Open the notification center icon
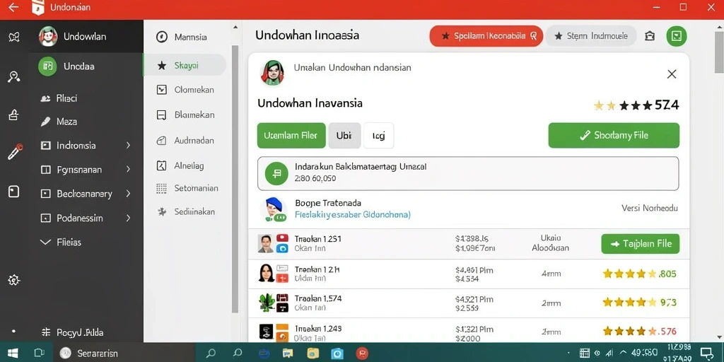Image resolution: width=724 pixels, height=362 pixels. 706,354
